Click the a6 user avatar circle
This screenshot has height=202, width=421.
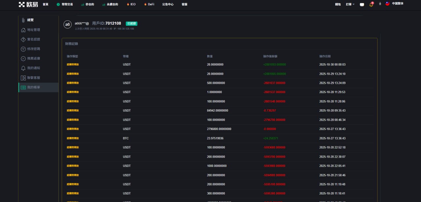tap(67, 24)
